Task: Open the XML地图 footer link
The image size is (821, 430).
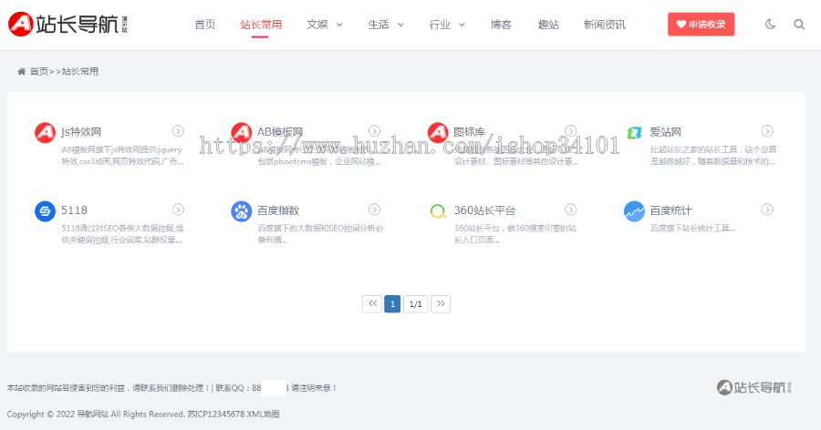Action: tap(263, 414)
